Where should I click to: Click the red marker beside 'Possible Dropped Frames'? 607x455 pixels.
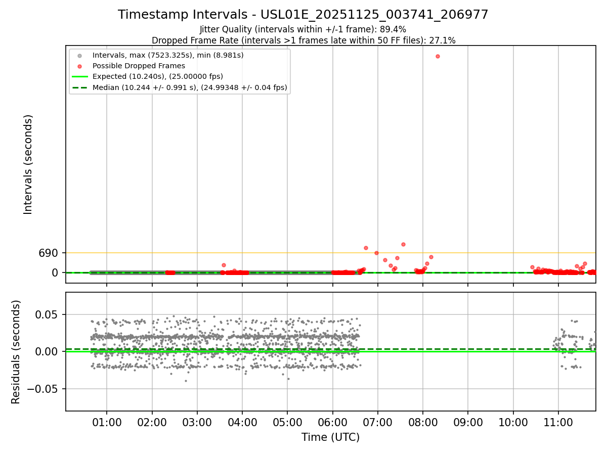click(79, 66)
